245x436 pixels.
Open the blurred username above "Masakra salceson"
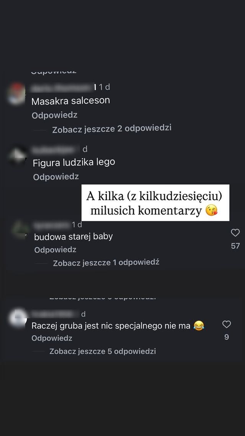(x=62, y=87)
